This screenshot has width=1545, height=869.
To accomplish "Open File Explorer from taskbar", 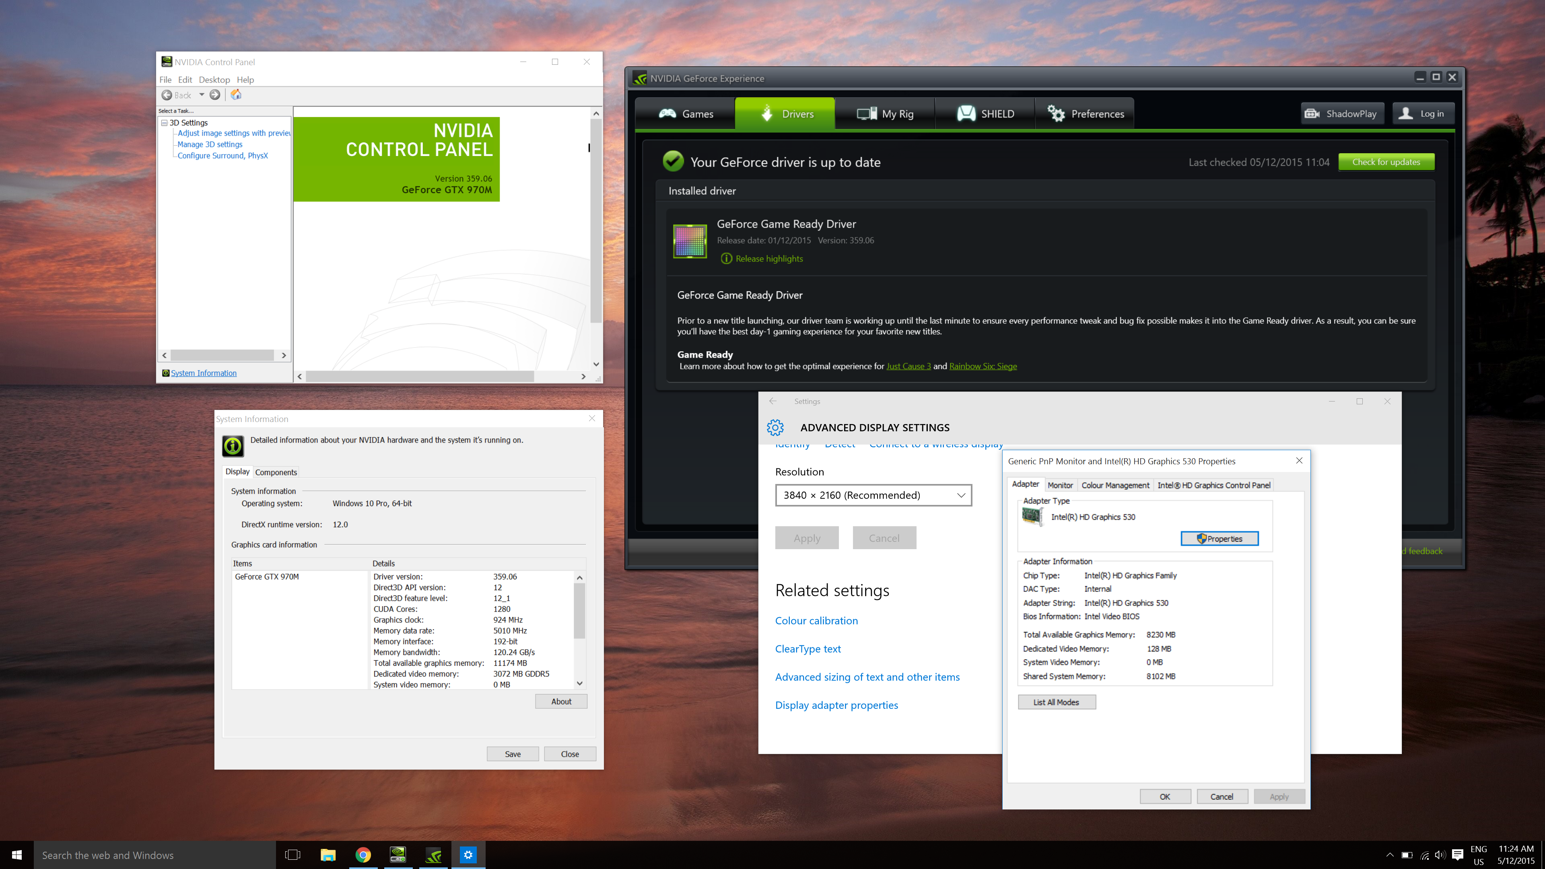I will point(328,855).
